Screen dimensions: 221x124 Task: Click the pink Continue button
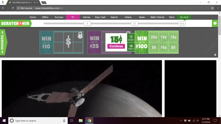pyautogui.click(x=116, y=46)
